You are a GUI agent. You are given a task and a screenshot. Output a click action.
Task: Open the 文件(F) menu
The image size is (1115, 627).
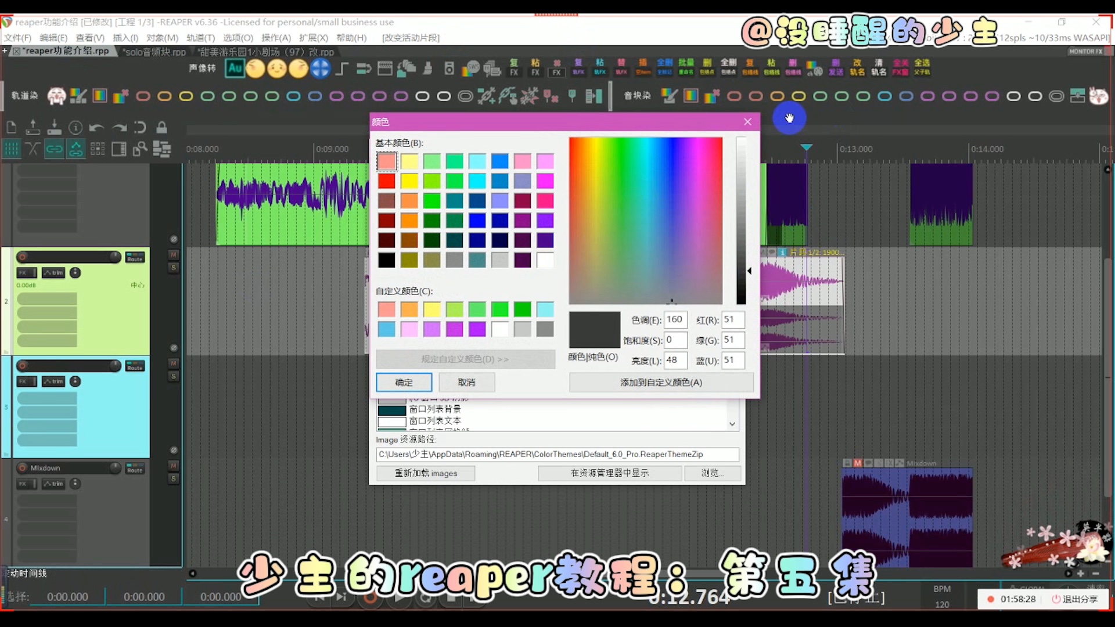(x=18, y=38)
